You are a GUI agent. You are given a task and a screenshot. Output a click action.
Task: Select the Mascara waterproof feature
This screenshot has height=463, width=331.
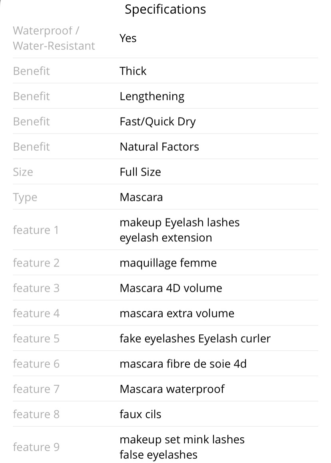click(x=172, y=389)
